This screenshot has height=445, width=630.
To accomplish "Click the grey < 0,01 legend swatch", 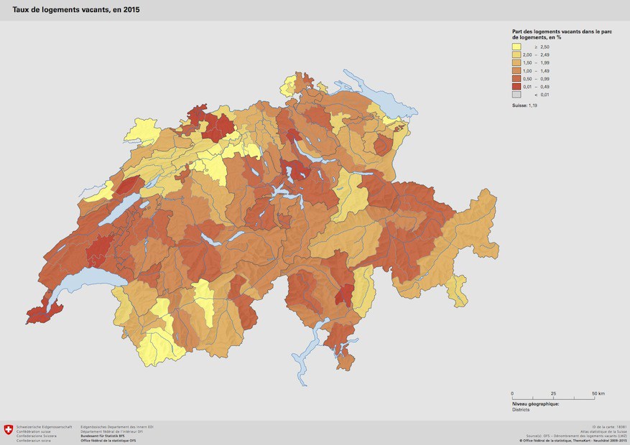I will [516, 94].
